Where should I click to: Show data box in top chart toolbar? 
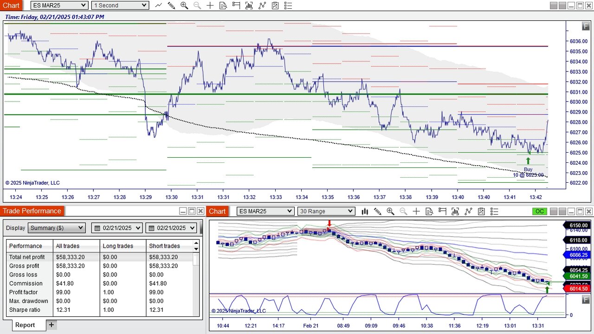[223, 6]
